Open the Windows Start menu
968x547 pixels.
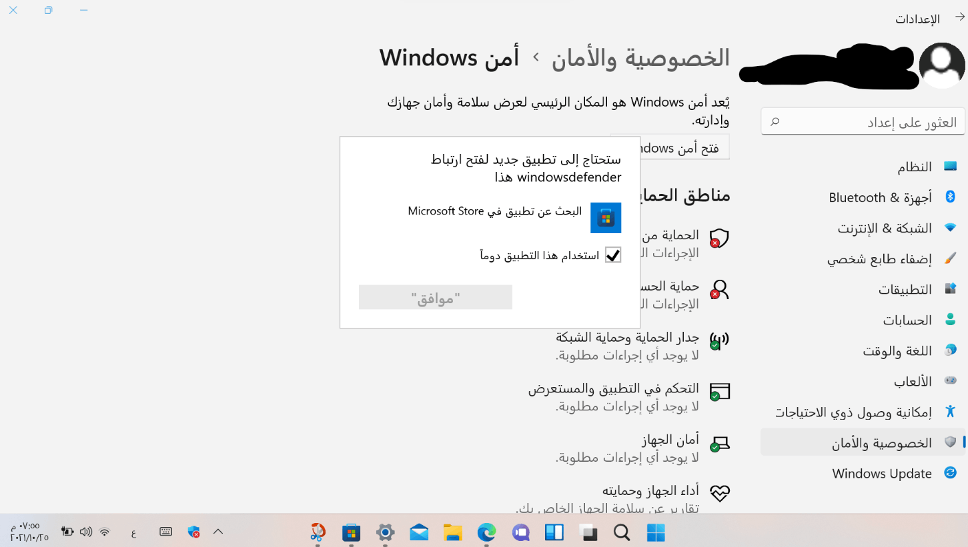point(656,532)
